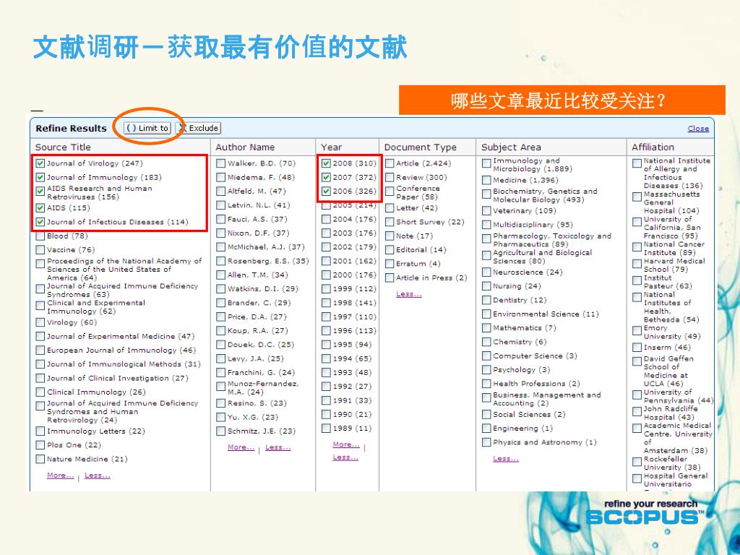Check year 2004 (176)
This screenshot has height=555, width=740.
326,219
